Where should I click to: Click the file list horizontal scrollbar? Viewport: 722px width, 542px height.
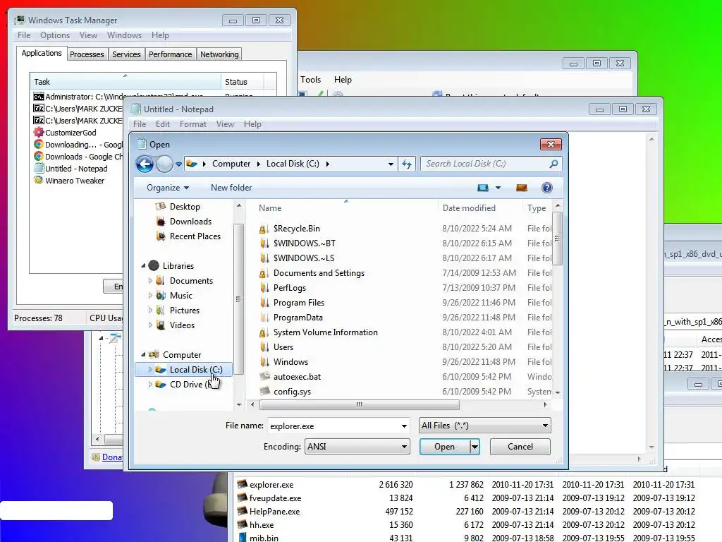pos(359,404)
